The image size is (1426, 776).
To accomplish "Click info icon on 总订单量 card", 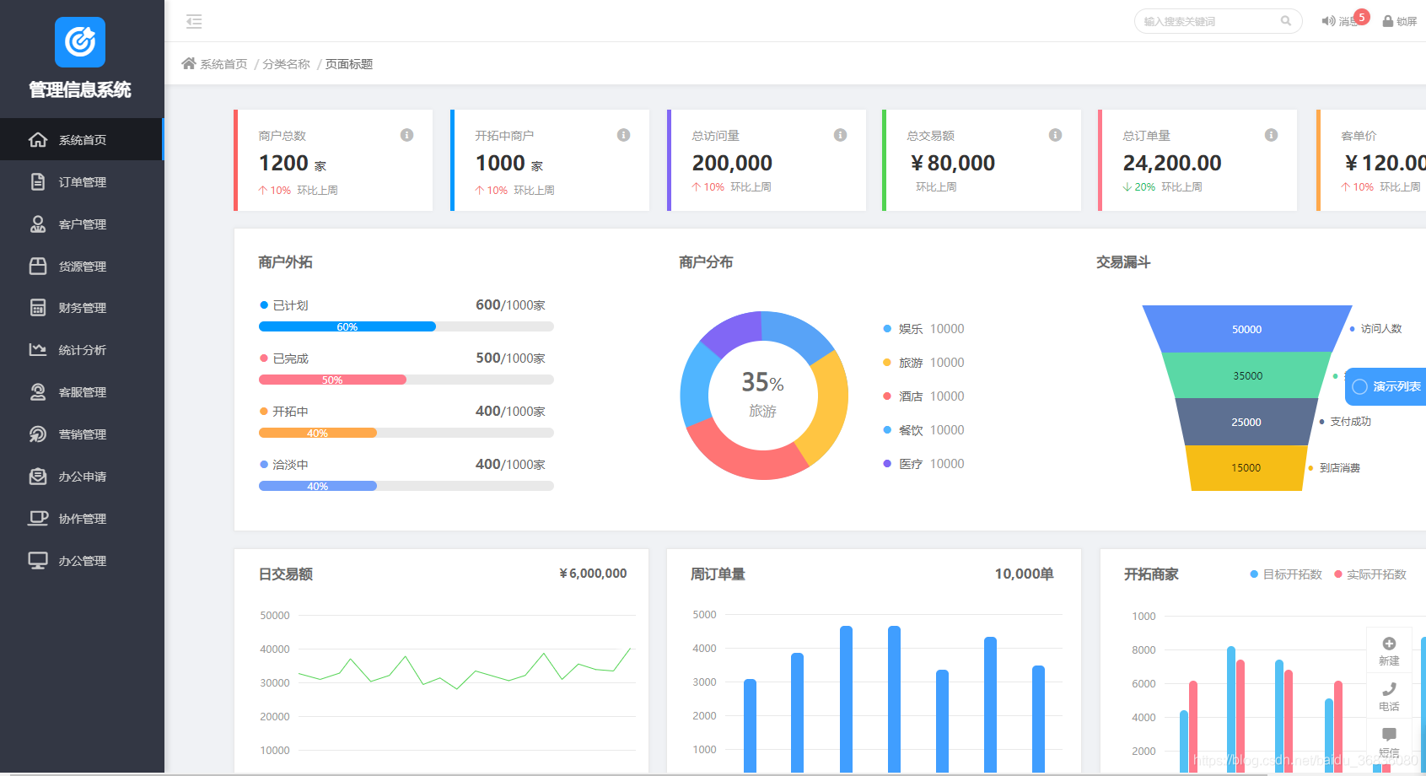I will [1271, 135].
